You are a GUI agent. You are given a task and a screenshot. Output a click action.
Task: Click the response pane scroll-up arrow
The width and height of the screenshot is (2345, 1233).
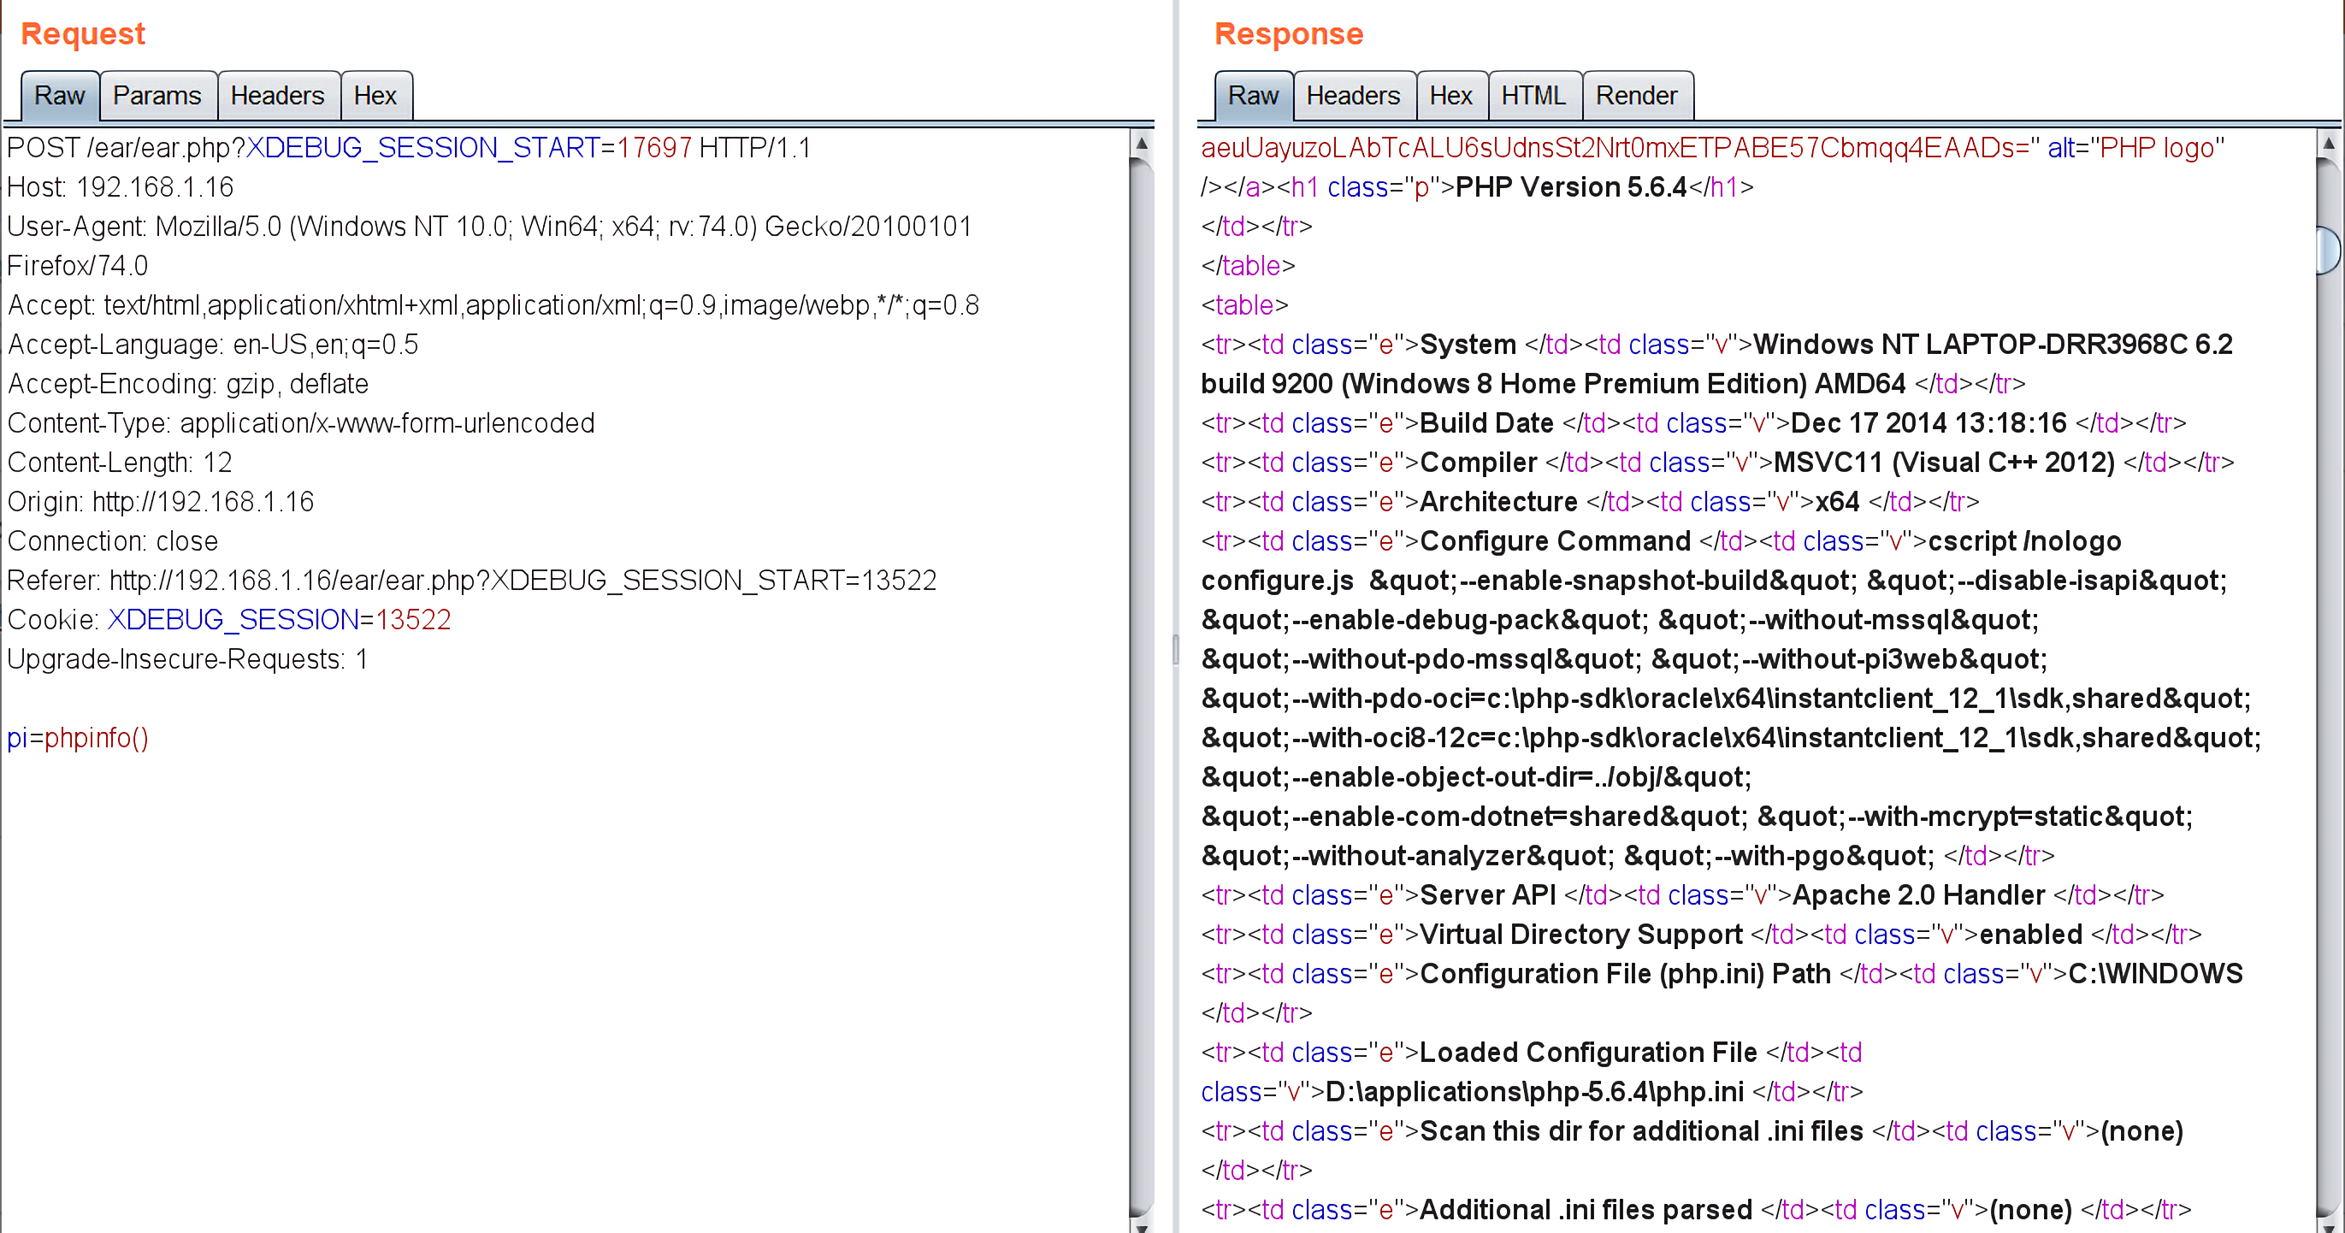(2330, 143)
